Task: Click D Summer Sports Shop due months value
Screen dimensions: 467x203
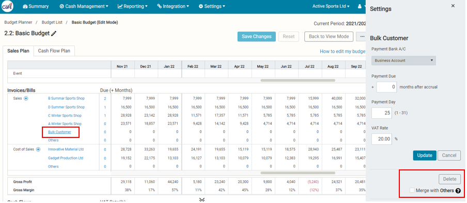Action: [x=105, y=107]
